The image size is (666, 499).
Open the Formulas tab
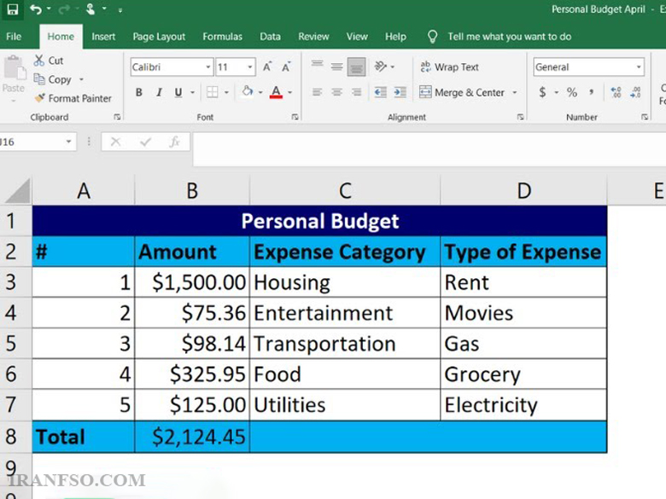click(x=222, y=37)
